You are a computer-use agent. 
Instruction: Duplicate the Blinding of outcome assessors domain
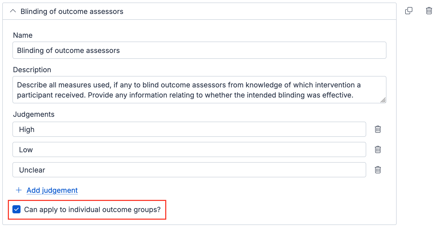coord(409,11)
